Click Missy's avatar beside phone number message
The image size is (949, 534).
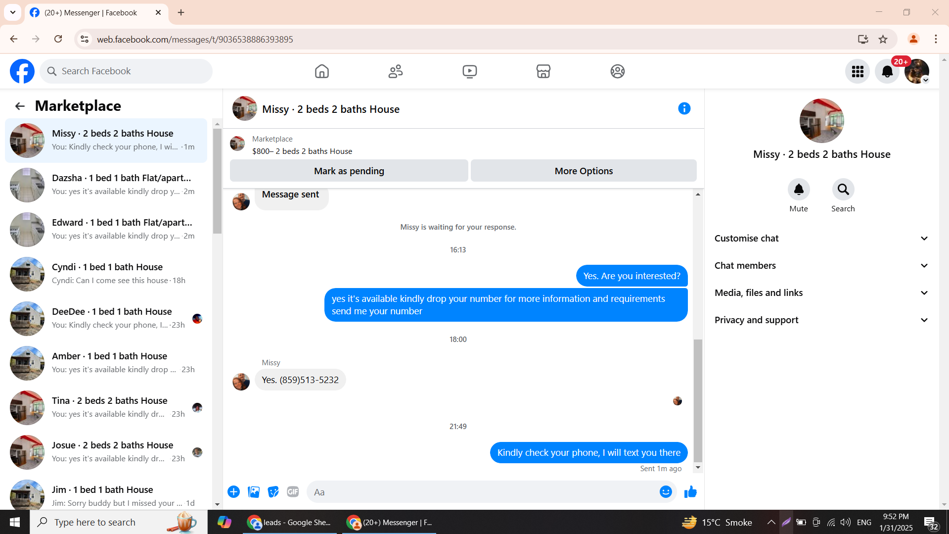[241, 382]
